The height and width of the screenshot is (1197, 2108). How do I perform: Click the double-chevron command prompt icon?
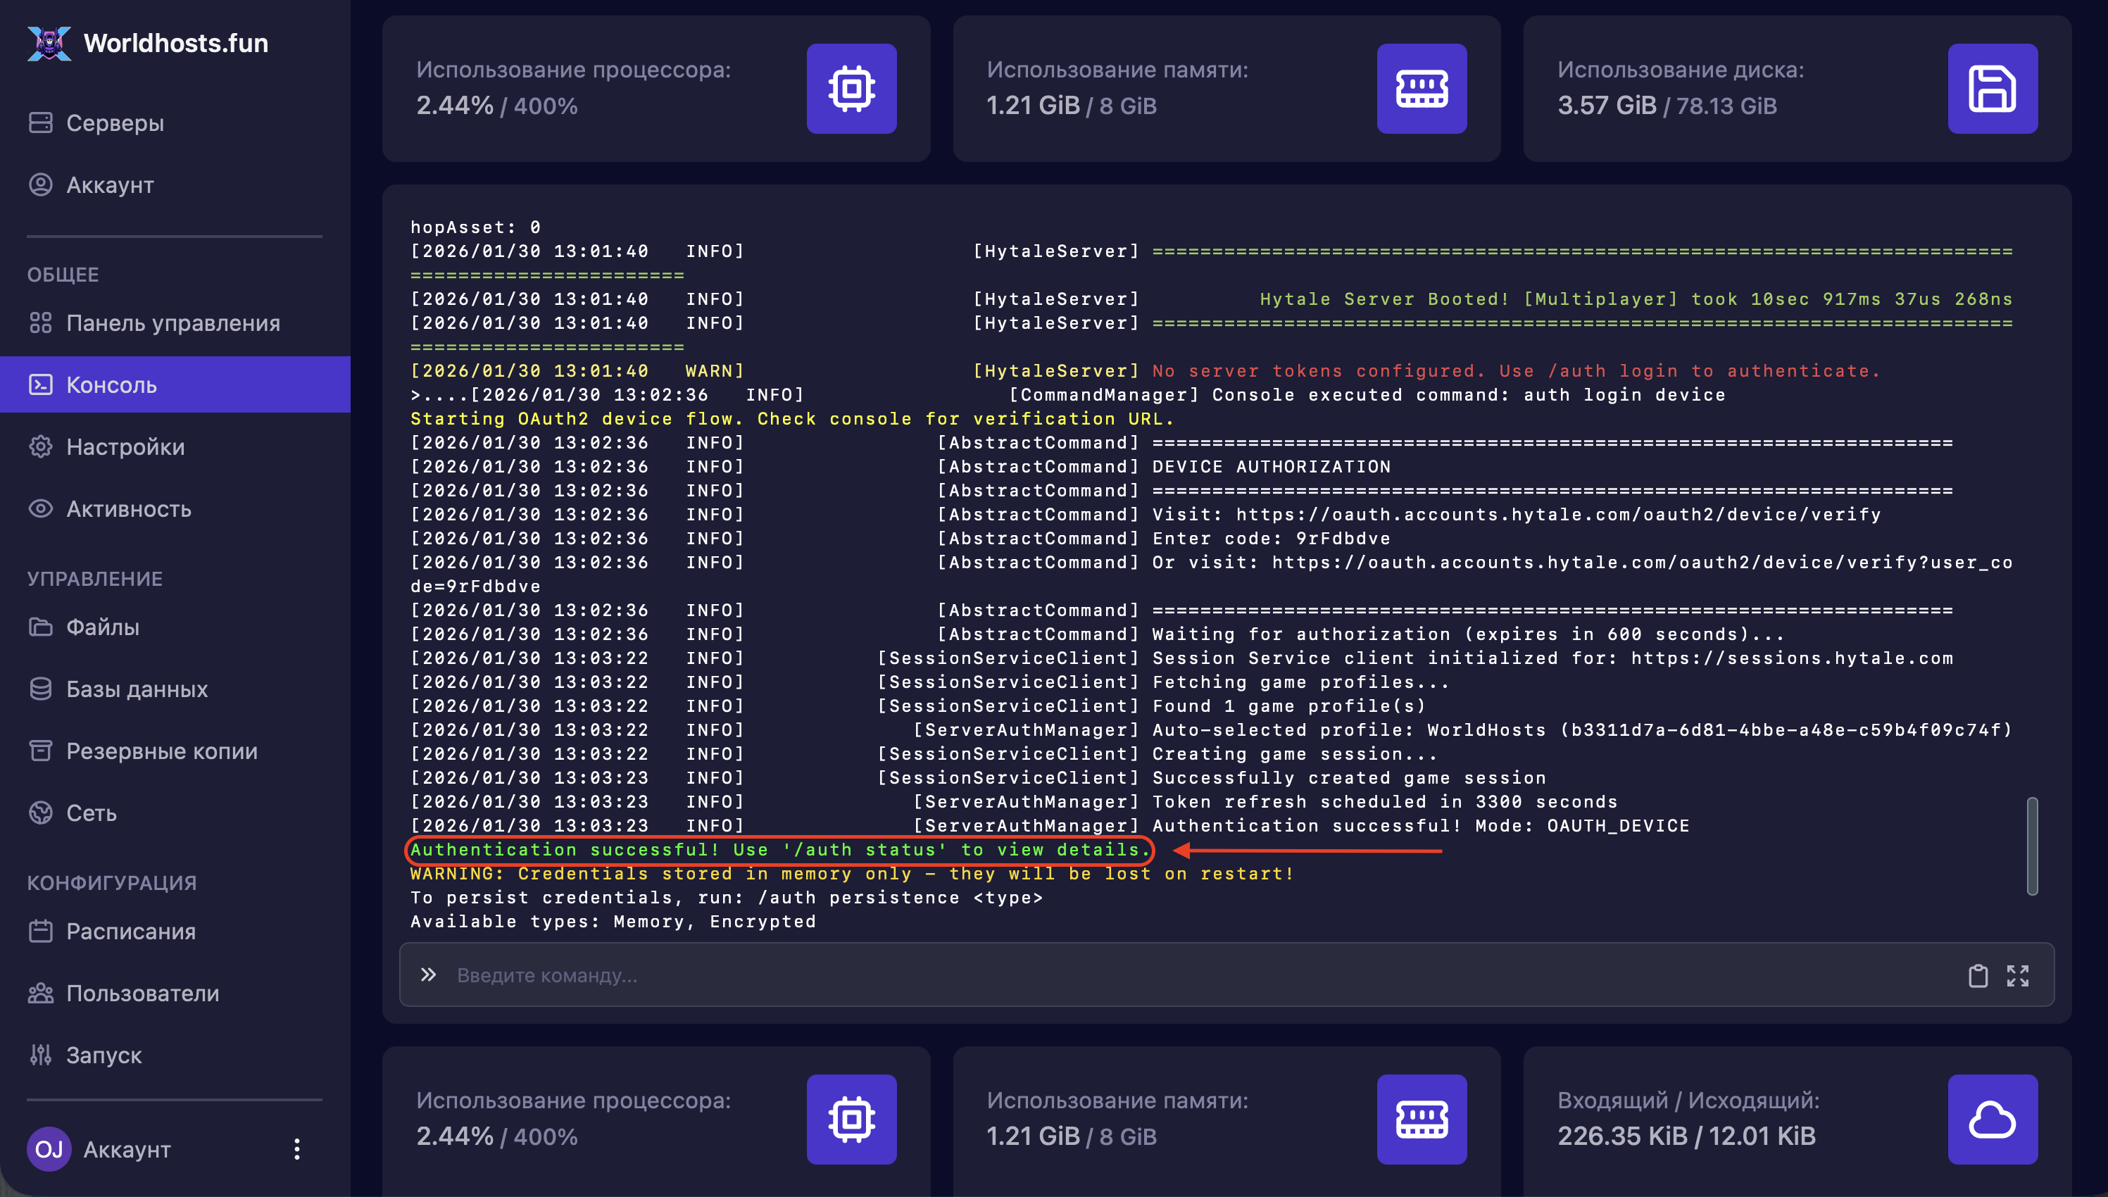[428, 975]
